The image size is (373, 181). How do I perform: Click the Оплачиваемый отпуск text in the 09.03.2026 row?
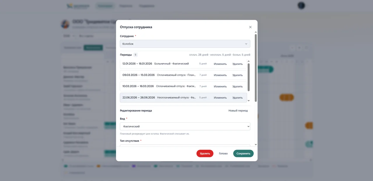(x=171, y=75)
